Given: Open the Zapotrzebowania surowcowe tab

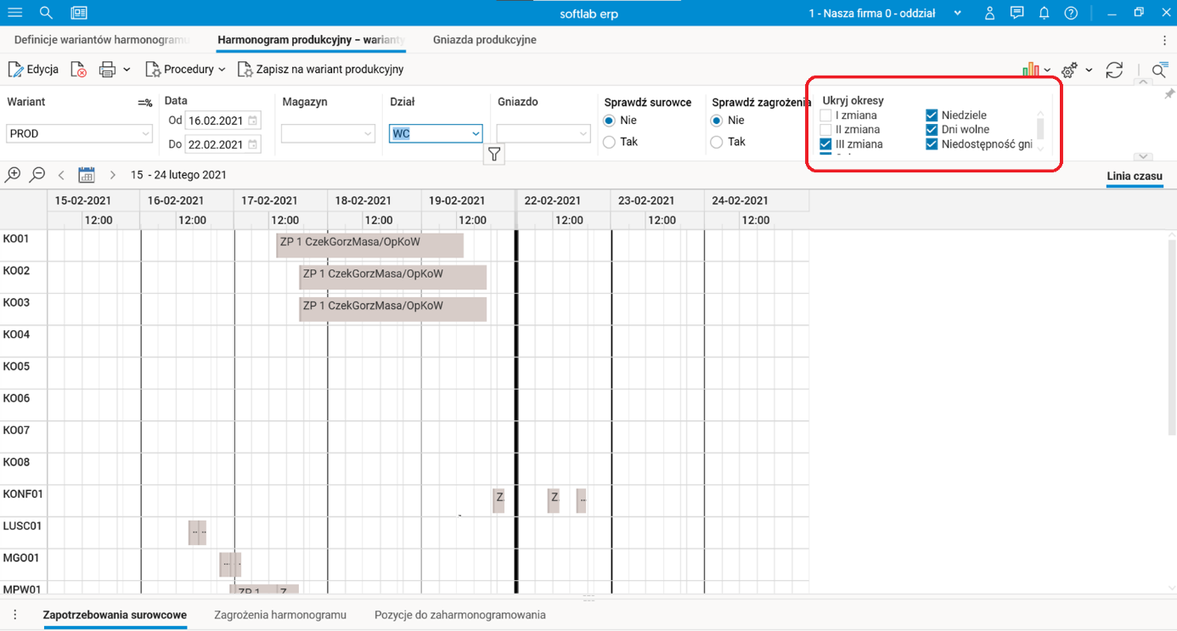Looking at the screenshot, I should [115, 615].
